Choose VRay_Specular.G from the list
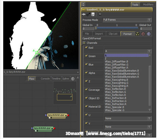This screenshot has width=157, height=139. coord(115,110)
